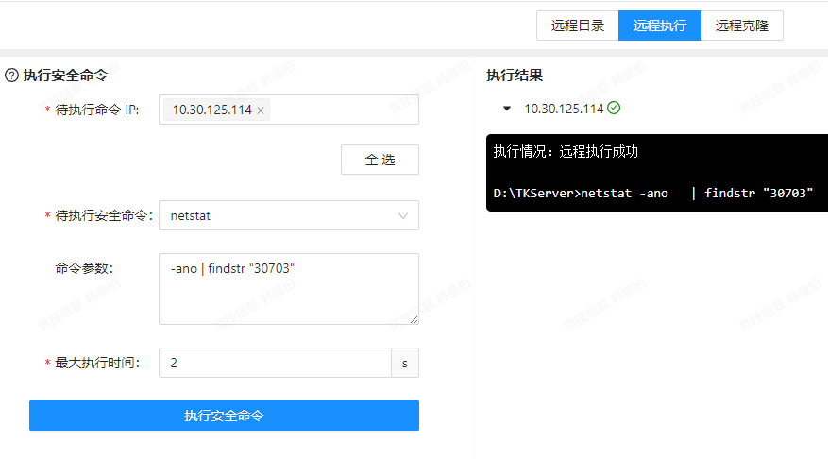This screenshot has width=828, height=459.
Task: Select the 10.30.125.114 tag in IP field
Action: click(x=211, y=110)
